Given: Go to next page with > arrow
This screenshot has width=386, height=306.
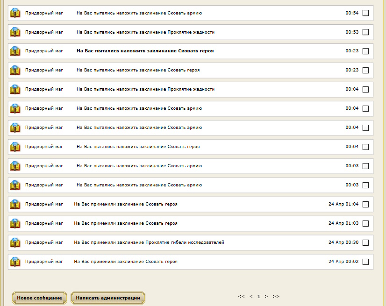Looking at the screenshot, I should click(x=266, y=296).
